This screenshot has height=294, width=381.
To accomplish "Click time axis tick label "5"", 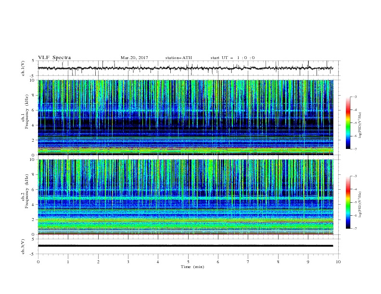I will pos(188,262).
